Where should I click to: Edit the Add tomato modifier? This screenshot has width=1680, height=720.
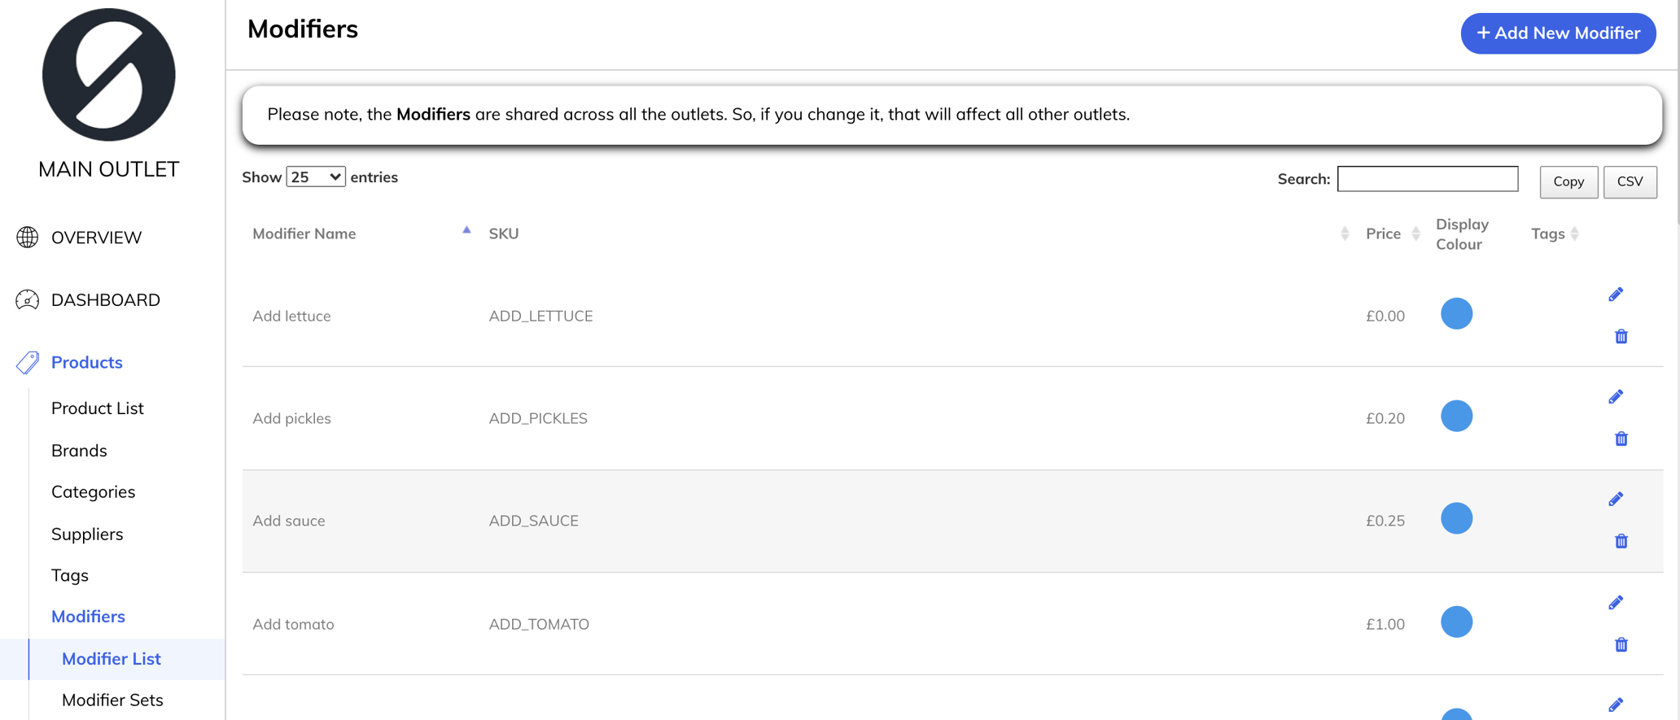(1616, 603)
